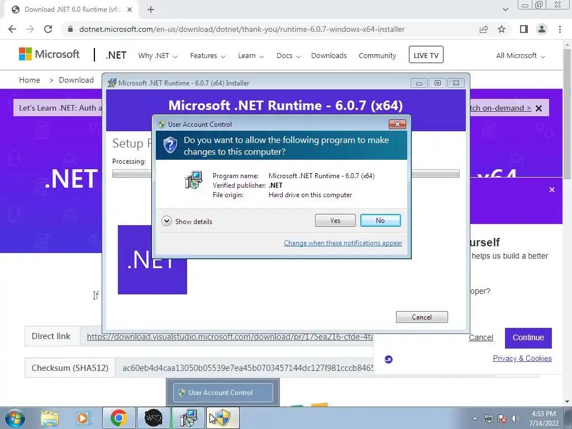Click the volume speaker tray icon
Viewport: 572px width, 429px height.
pos(516,418)
